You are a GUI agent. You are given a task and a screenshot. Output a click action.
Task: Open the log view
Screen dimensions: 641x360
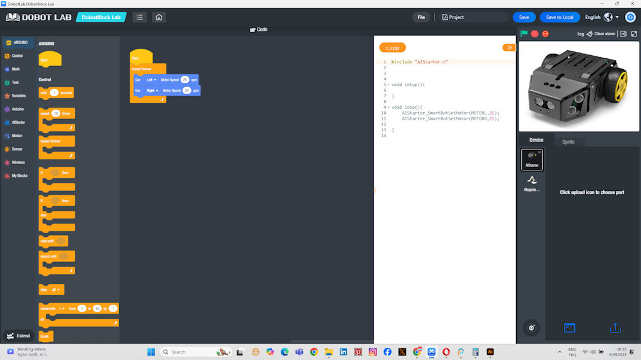tap(580, 34)
